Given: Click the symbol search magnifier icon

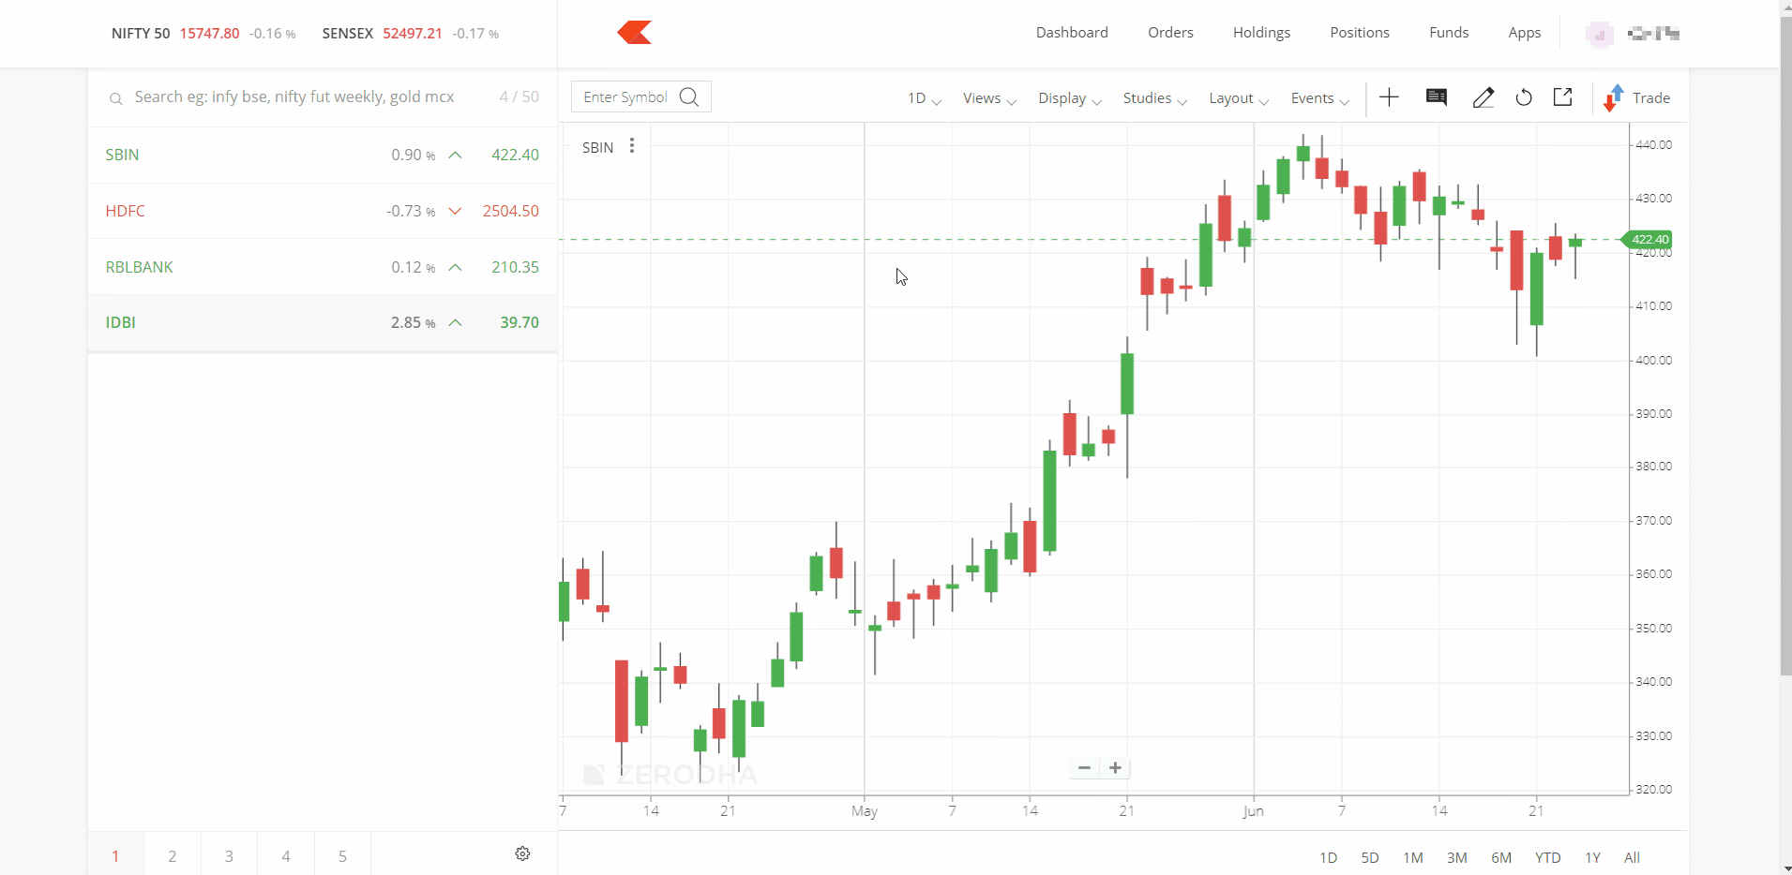Looking at the screenshot, I should coord(689,97).
